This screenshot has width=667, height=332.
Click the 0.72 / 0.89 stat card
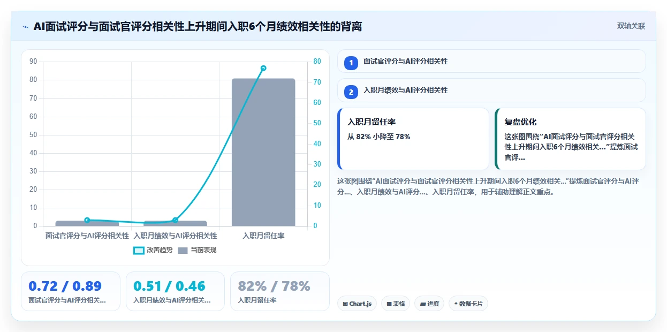(x=71, y=291)
